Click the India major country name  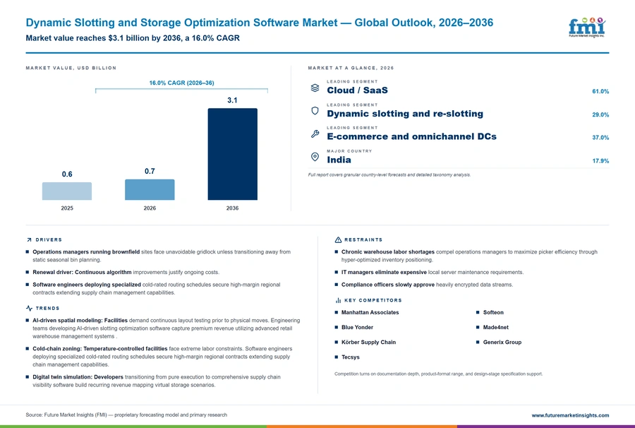[339, 160]
